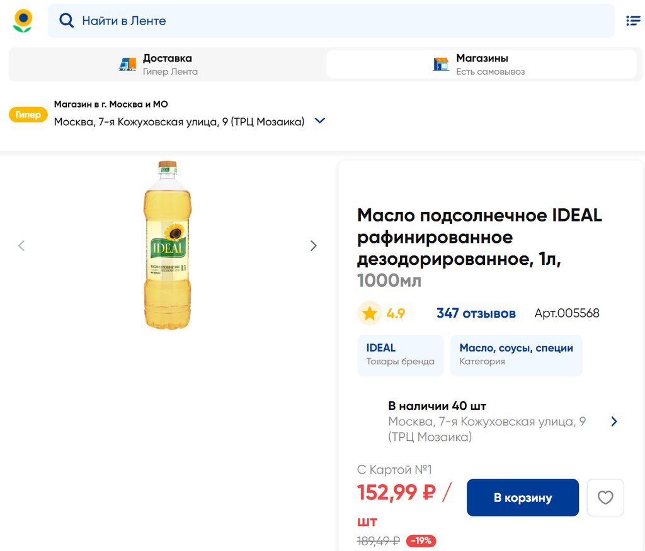
Task: Show previous product image arrow
Action: (x=21, y=246)
